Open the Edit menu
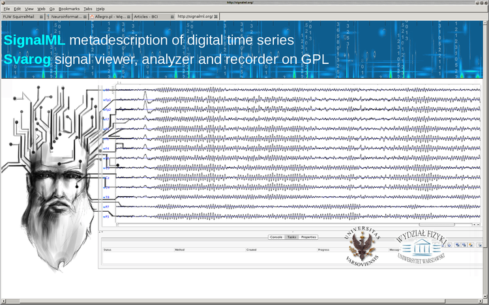489x305 pixels. pyautogui.click(x=17, y=8)
